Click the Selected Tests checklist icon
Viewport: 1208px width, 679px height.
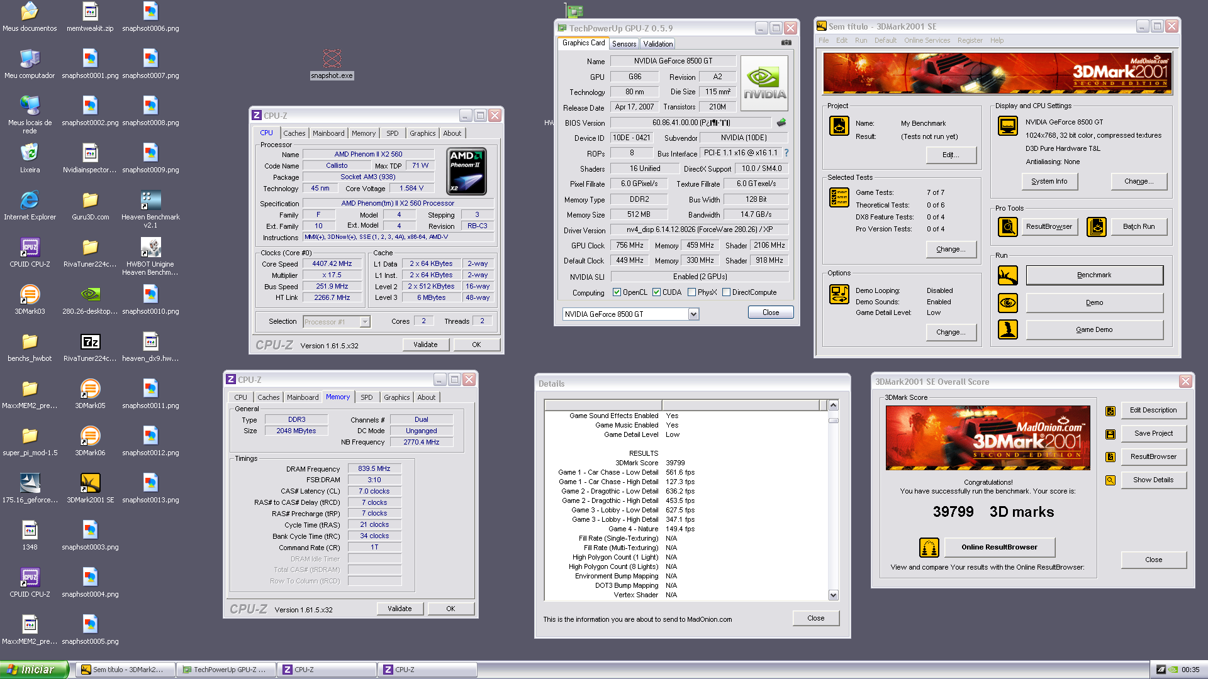(x=839, y=197)
